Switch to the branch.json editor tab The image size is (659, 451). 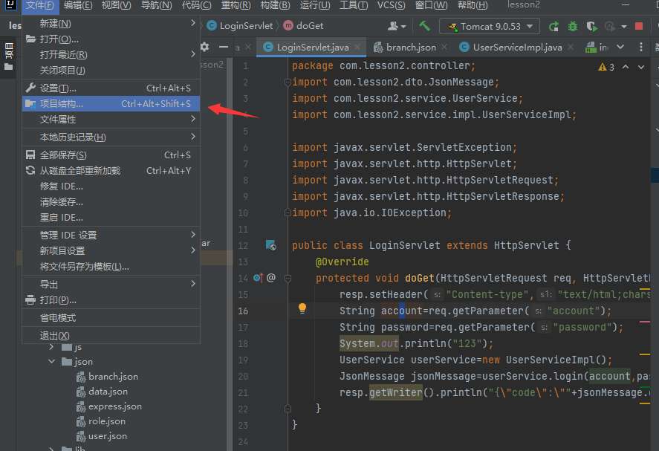coord(411,47)
